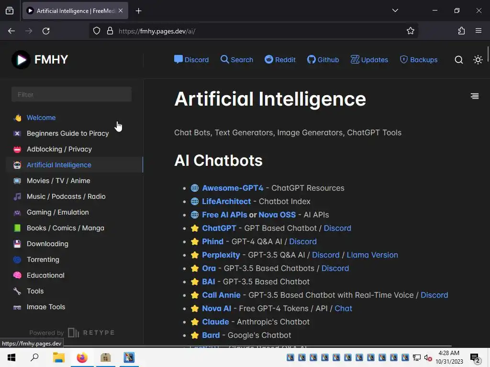Open the Ora link
490x367 pixels.
pyautogui.click(x=209, y=269)
